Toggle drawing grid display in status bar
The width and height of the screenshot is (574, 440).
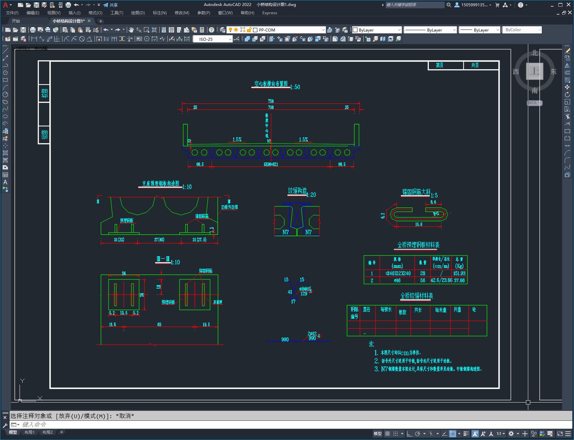387,433
